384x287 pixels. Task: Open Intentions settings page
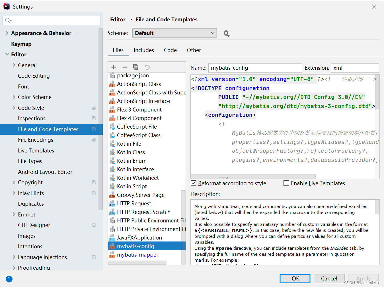click(x=30, y=246)
